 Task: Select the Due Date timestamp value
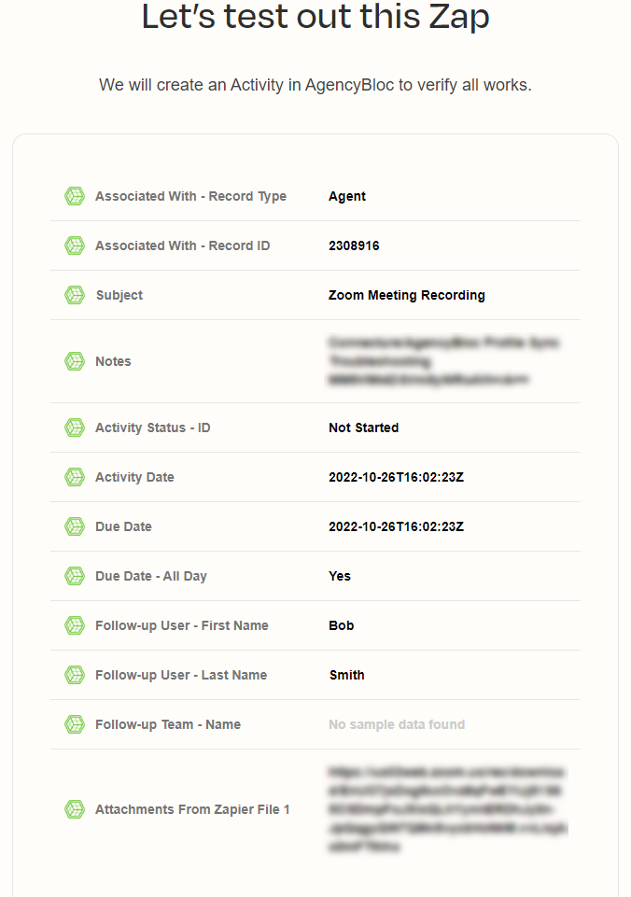click(x=396, y=526)
